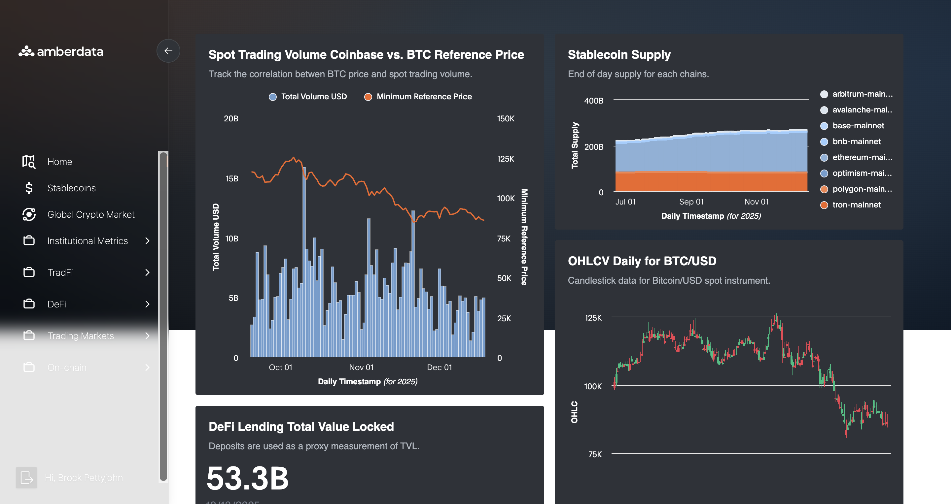The height and width of the screenshot is (504, 951).
Task: Toggle Total Volume USD legend series
Action: click(x=307, y=97)
